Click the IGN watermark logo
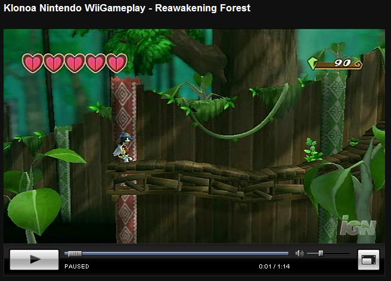This screenshot has width=391, height=281. pos(358,226)
